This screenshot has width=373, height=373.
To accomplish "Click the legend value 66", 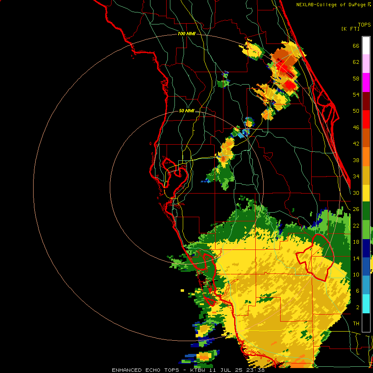I will point(356,46).
